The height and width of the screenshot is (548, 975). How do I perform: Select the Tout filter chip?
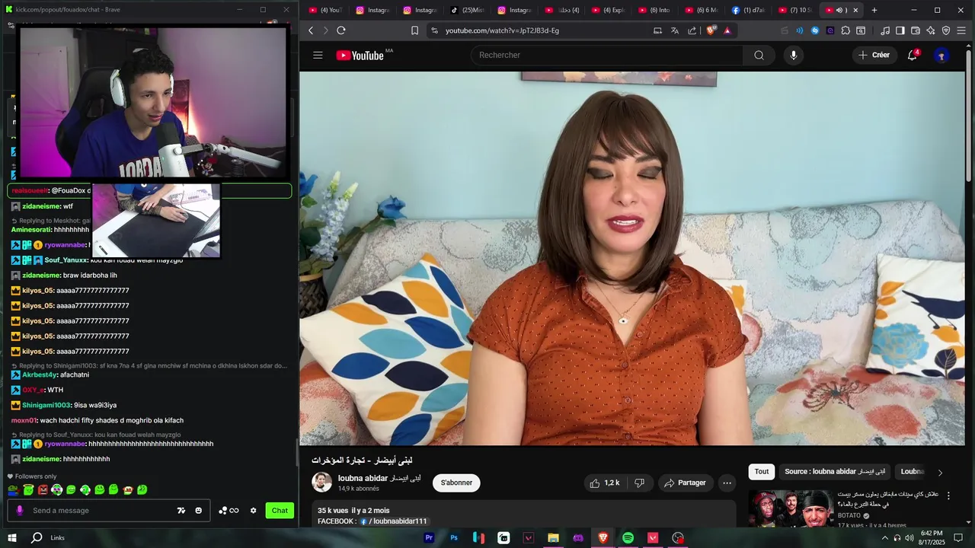point(762,471)
